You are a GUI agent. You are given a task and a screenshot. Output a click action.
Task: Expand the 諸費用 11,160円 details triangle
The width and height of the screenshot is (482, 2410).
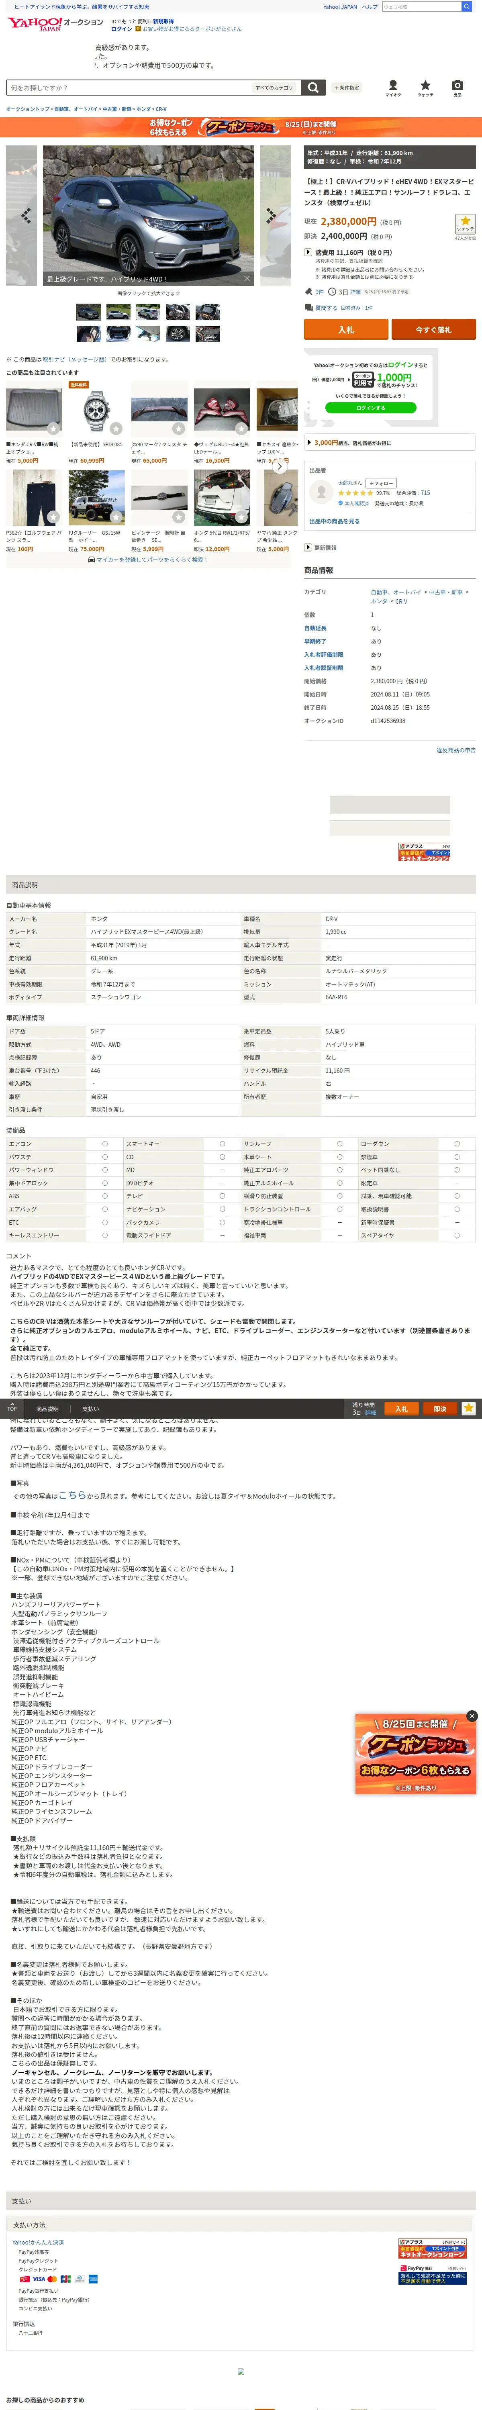point(308,252)
